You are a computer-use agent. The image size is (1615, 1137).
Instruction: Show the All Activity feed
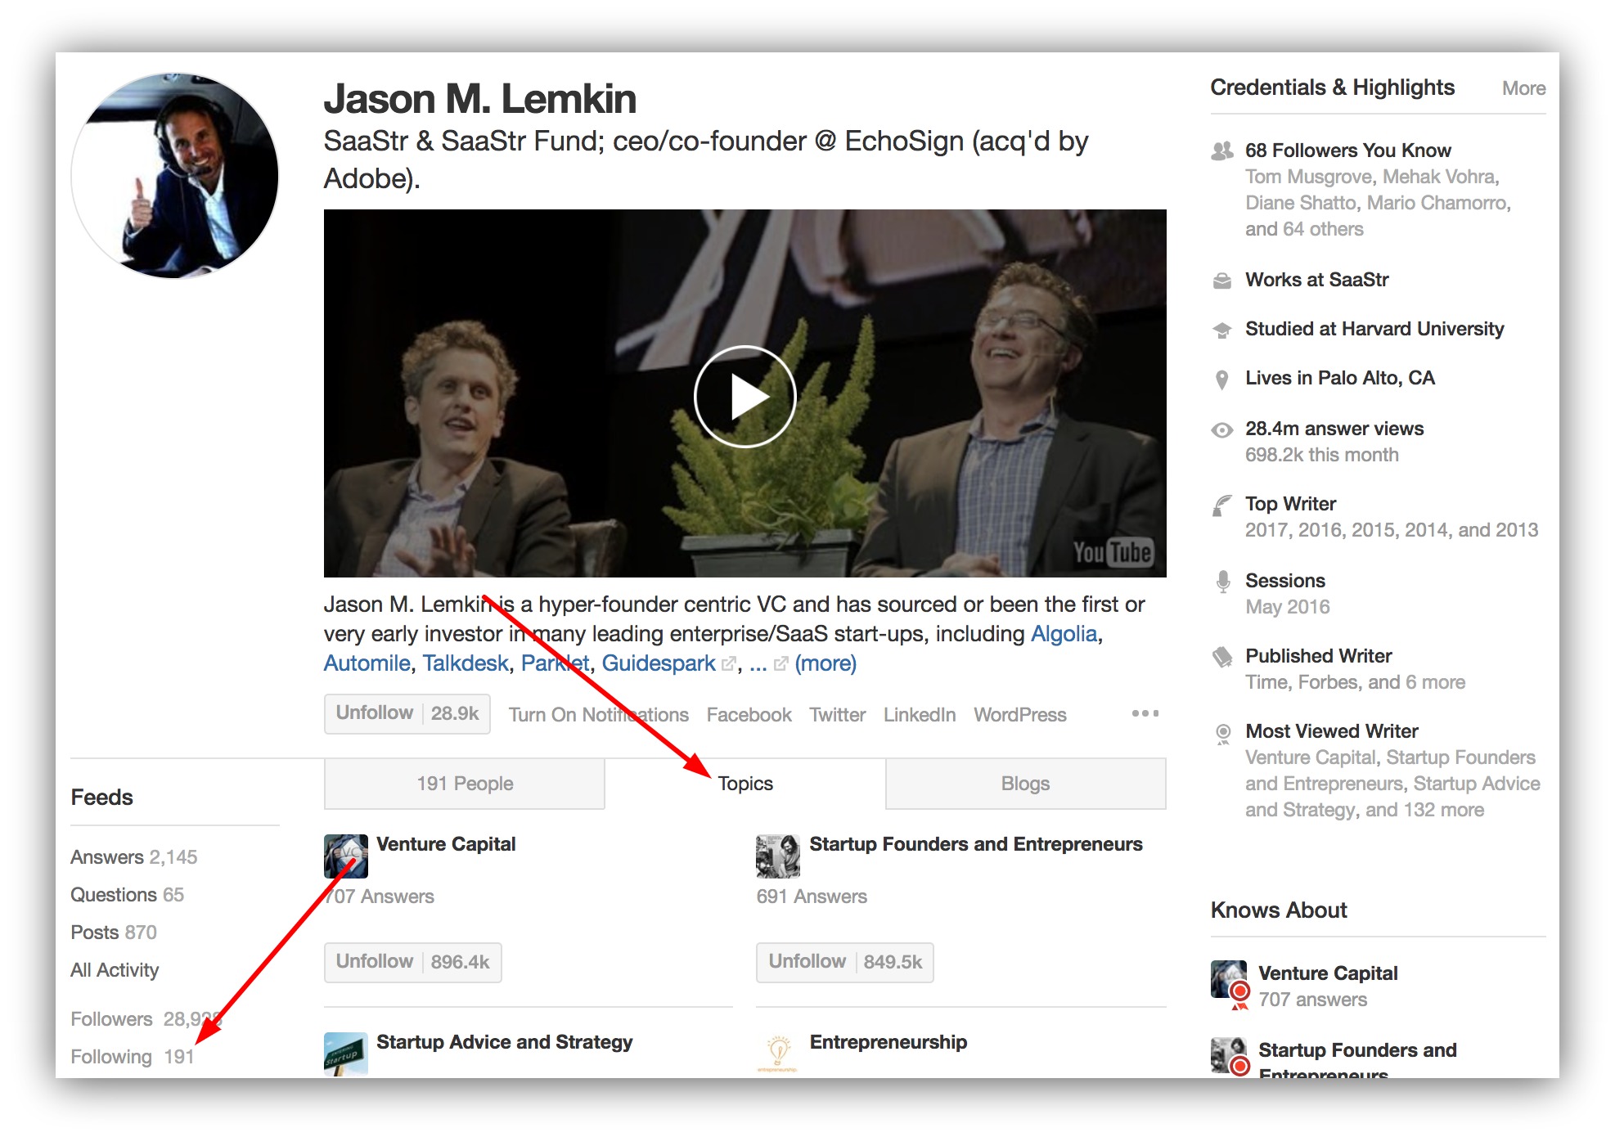click(115, 970)
